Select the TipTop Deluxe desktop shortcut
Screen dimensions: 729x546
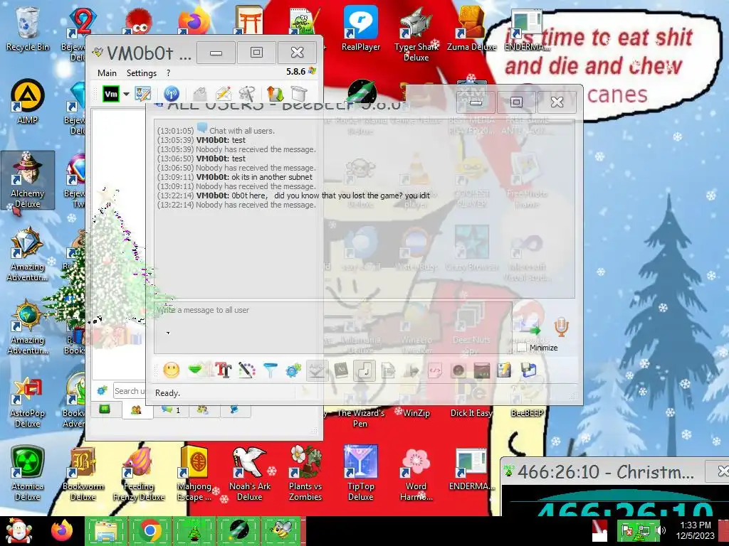[361, 473]
